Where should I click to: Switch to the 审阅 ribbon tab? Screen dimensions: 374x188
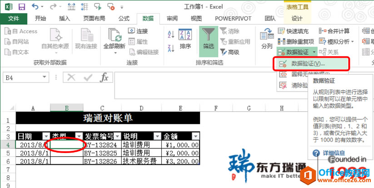coord(172,19)
